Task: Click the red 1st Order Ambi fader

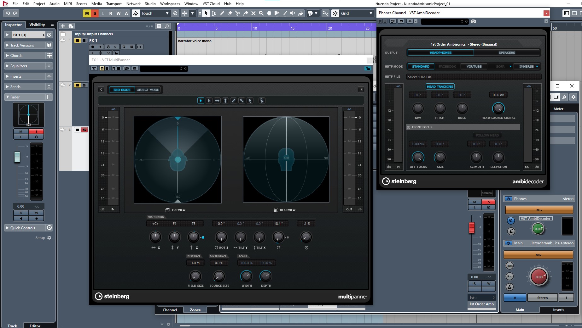Action: click(x=472, y=227)
